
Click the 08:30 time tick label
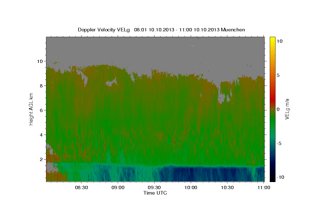pos(81,188)
